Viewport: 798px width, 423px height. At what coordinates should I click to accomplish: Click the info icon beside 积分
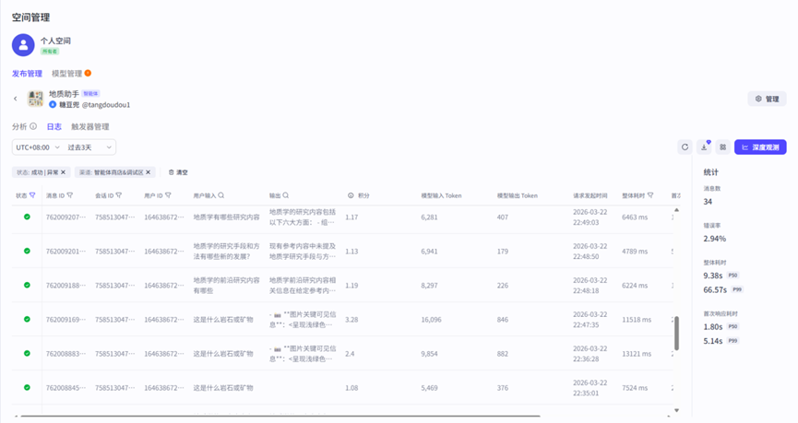pyautogui.click(x=351, y=195)
